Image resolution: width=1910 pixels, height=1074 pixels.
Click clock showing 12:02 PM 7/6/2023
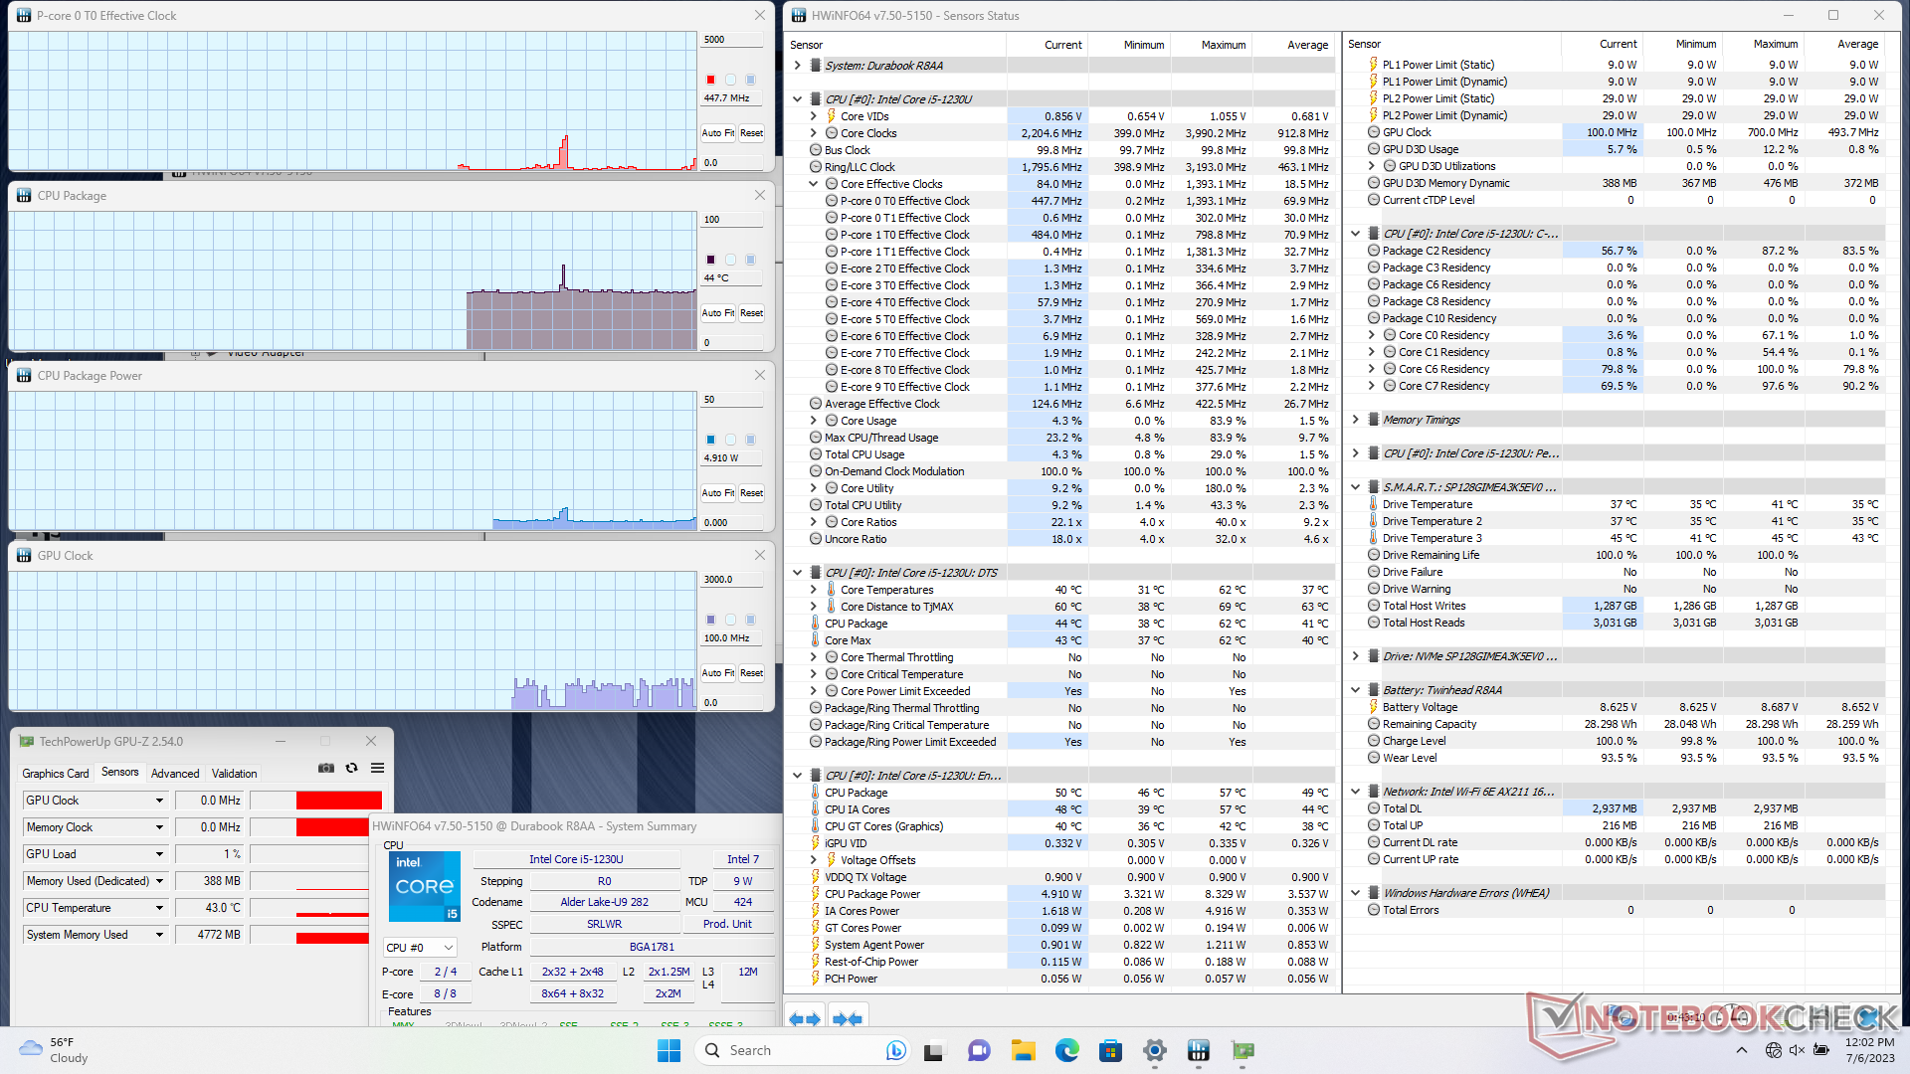[x=1869, y=1050]
